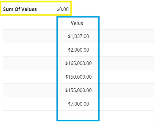
Task: Select the $7,000.00 value cell
Action: click(x=78, y=104)
